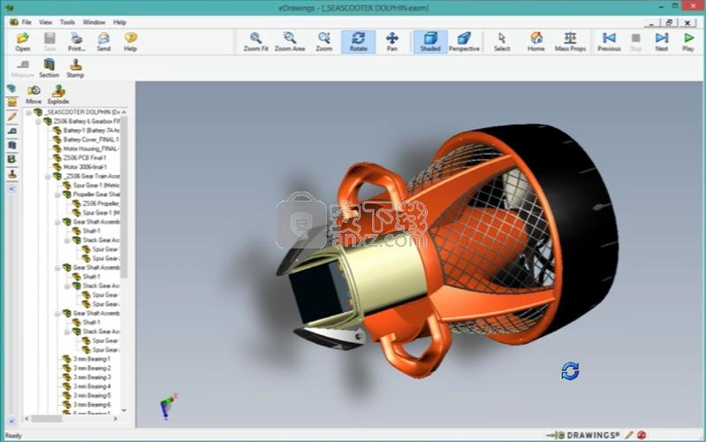
Task: Click the Send icon
Action: point(103,41)
